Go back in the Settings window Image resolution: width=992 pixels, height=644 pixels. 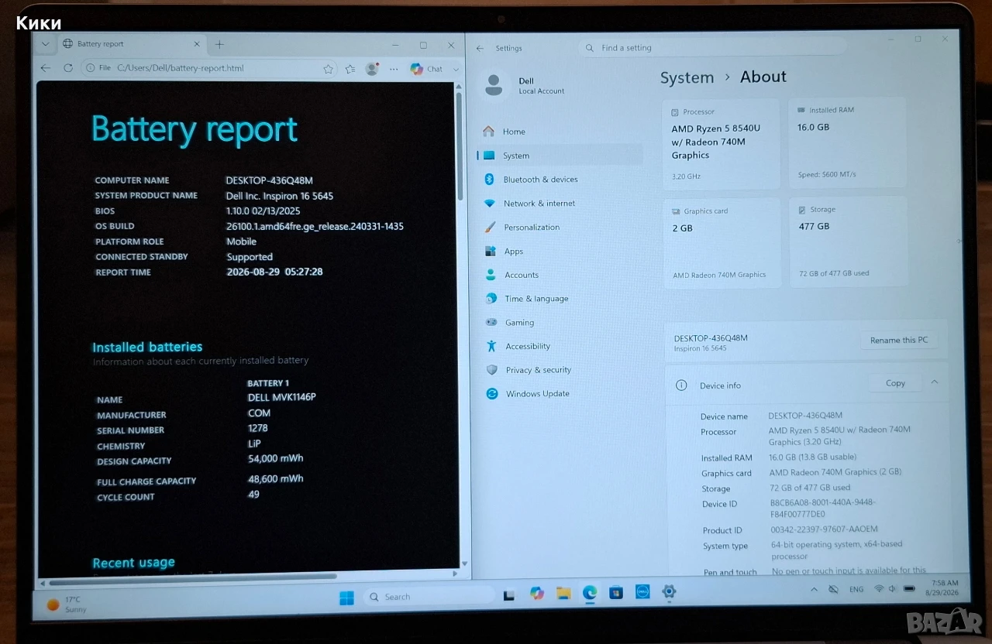(x=480, y=48)
